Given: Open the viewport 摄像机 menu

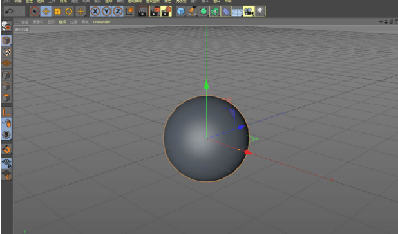Looking at the screenshot, I should 38,22.
